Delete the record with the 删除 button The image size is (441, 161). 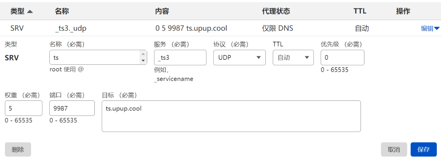pos(18,149)
